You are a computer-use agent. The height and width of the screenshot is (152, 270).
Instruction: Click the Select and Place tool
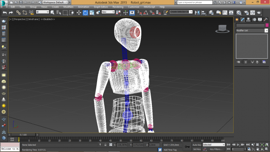(98, 13)
